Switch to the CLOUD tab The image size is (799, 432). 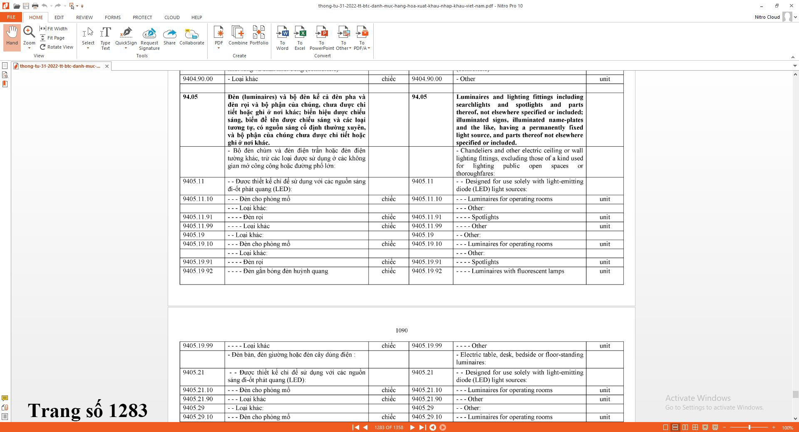(x=172, y=17)
